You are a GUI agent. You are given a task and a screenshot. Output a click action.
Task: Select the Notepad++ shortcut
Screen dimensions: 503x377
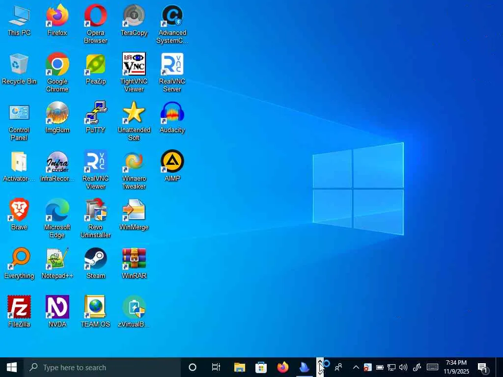57,264
